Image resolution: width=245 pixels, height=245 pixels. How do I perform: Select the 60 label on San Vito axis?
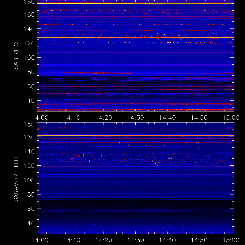click(31, 86)
